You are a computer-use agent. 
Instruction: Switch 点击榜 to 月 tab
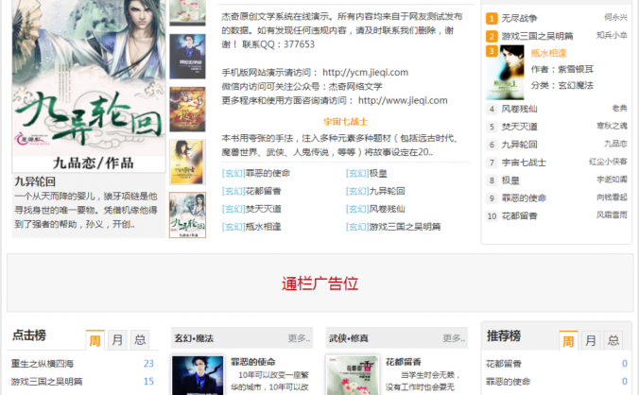117,339
